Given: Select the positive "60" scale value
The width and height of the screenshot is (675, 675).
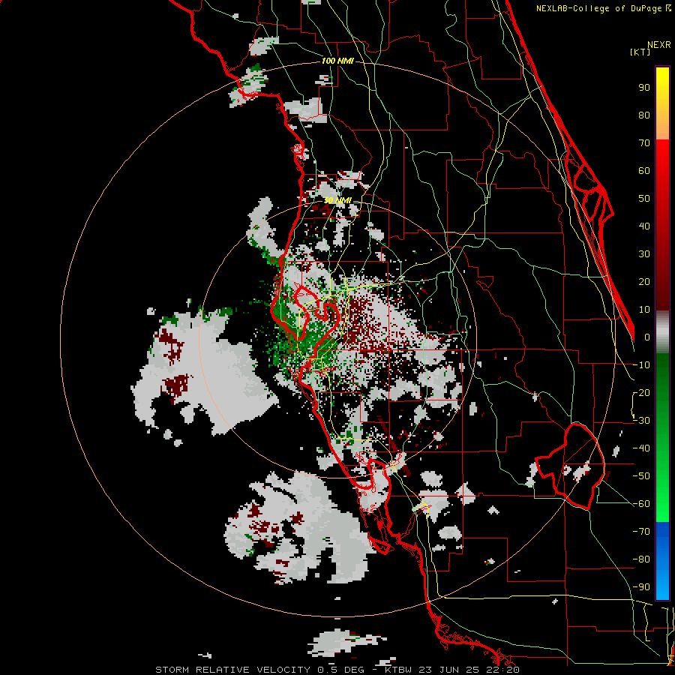Looking at the screenshot, I should [x=644, y=171].
